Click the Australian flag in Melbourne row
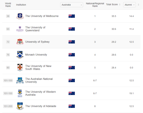 point(72,16)
